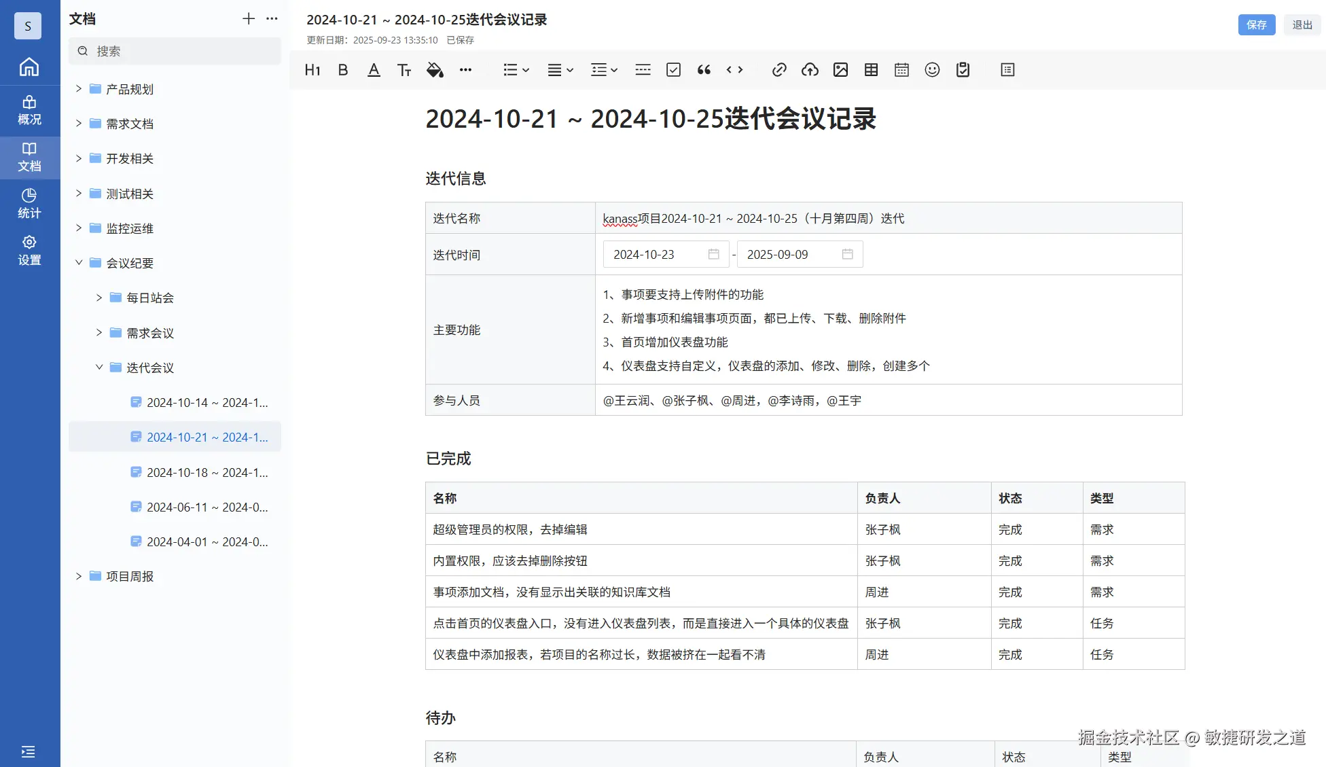The image size is (1326, 767).
Task: Click the insert link icon
Action: click(x=779, y=70)
